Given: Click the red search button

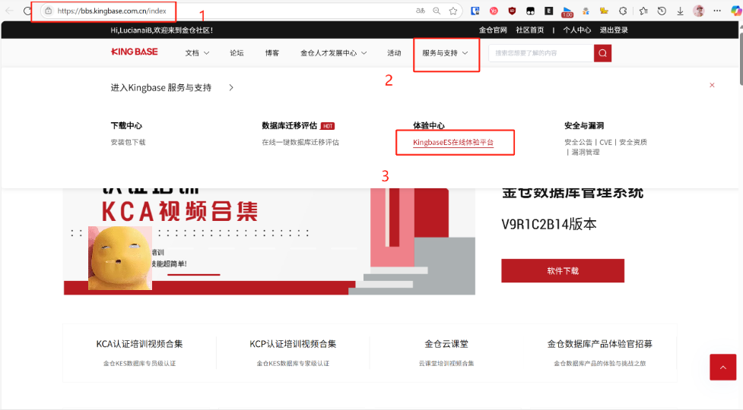Looking at the screenshot, I should (x=603, y=53).
